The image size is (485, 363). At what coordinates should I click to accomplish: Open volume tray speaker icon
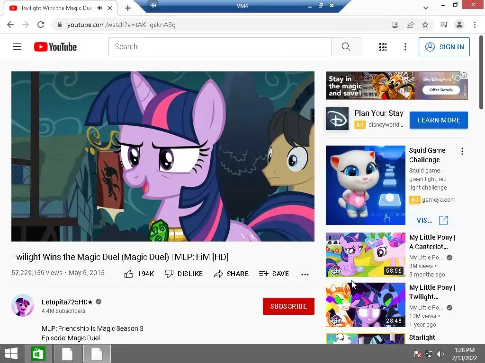pyautogui.click(x=440, y=354)
